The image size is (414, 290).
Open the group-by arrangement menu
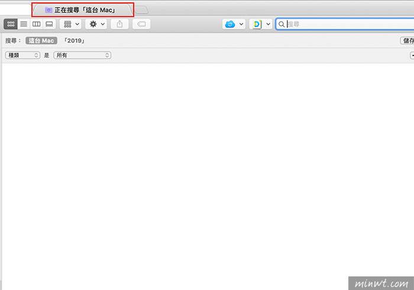(x=70, y=24)
